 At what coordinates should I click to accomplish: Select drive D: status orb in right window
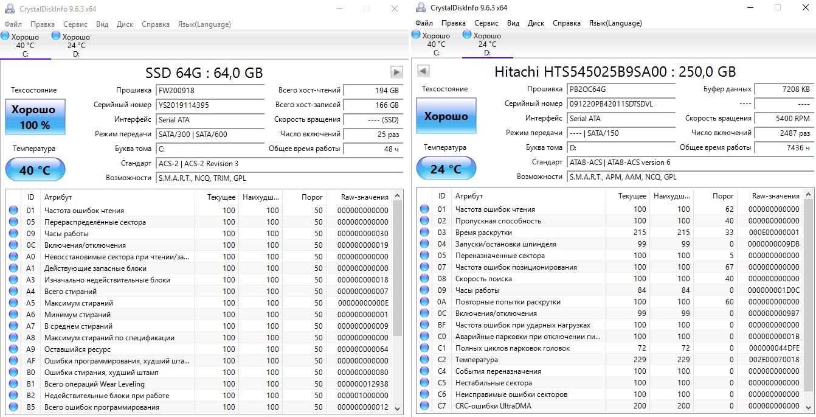pyautogui.click(x=468, y=35)
